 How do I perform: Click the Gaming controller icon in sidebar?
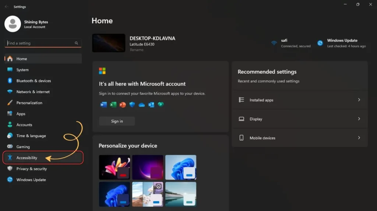[x=10, y=147]
